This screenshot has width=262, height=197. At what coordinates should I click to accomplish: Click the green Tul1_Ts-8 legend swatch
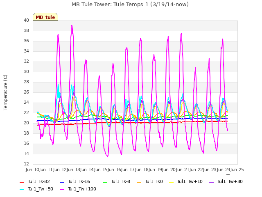point(105,182)
